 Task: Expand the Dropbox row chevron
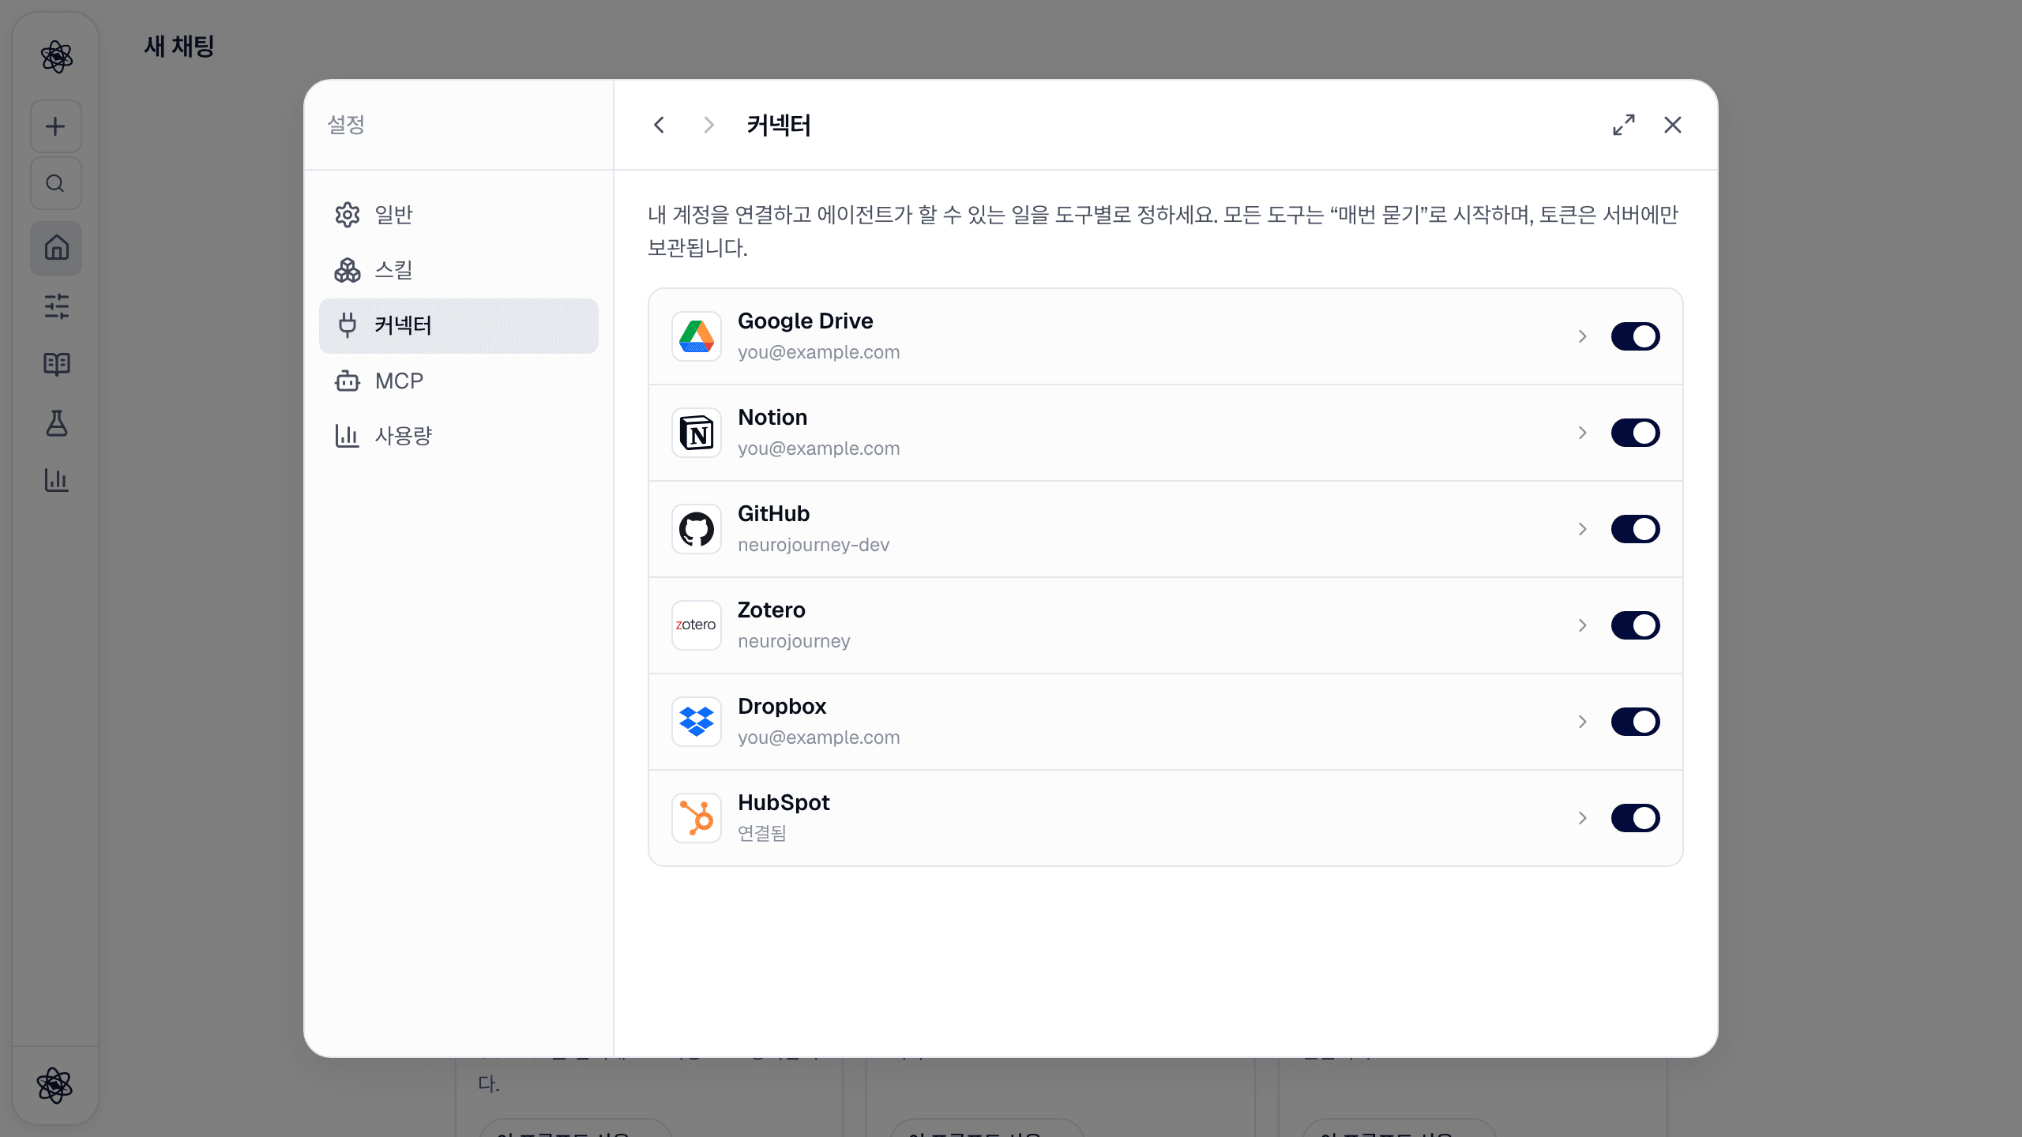[1582, 722]
